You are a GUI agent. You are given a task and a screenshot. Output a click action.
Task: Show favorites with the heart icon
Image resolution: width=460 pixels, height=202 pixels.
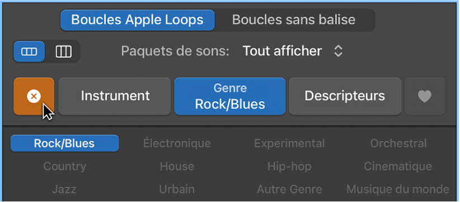pos(425,96)
